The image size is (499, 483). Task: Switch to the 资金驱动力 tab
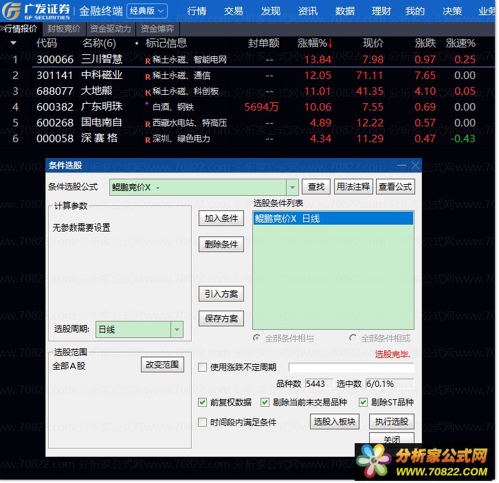(111, 29)
